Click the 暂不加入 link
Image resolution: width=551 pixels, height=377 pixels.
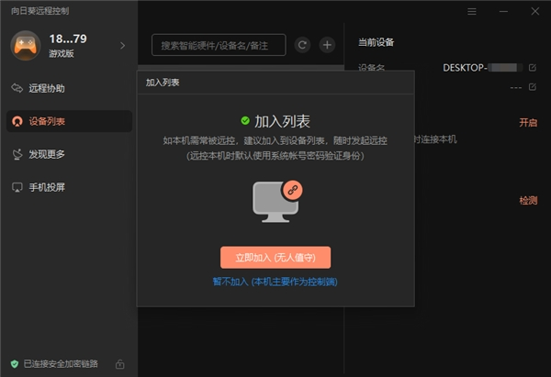275,282
